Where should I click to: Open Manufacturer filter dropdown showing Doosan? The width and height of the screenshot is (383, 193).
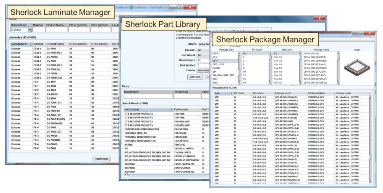tap(30, 30)
